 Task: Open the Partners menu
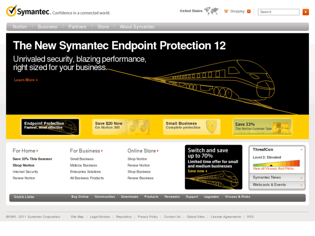[x=77, y=27]
